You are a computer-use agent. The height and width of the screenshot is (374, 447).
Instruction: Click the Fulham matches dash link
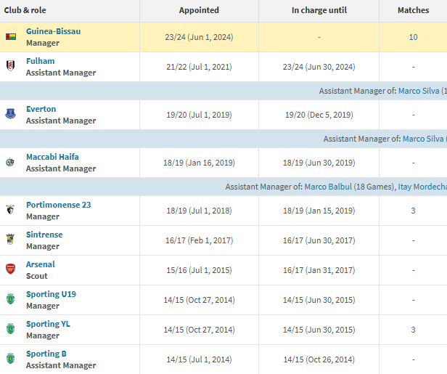click(413, 67)
